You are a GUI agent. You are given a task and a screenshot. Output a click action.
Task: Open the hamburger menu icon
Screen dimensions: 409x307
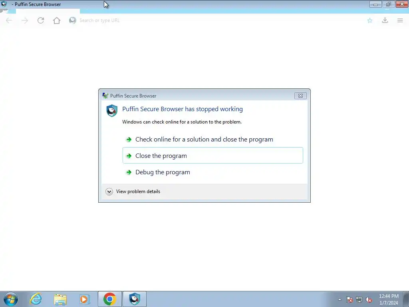[x=400, y=20]
